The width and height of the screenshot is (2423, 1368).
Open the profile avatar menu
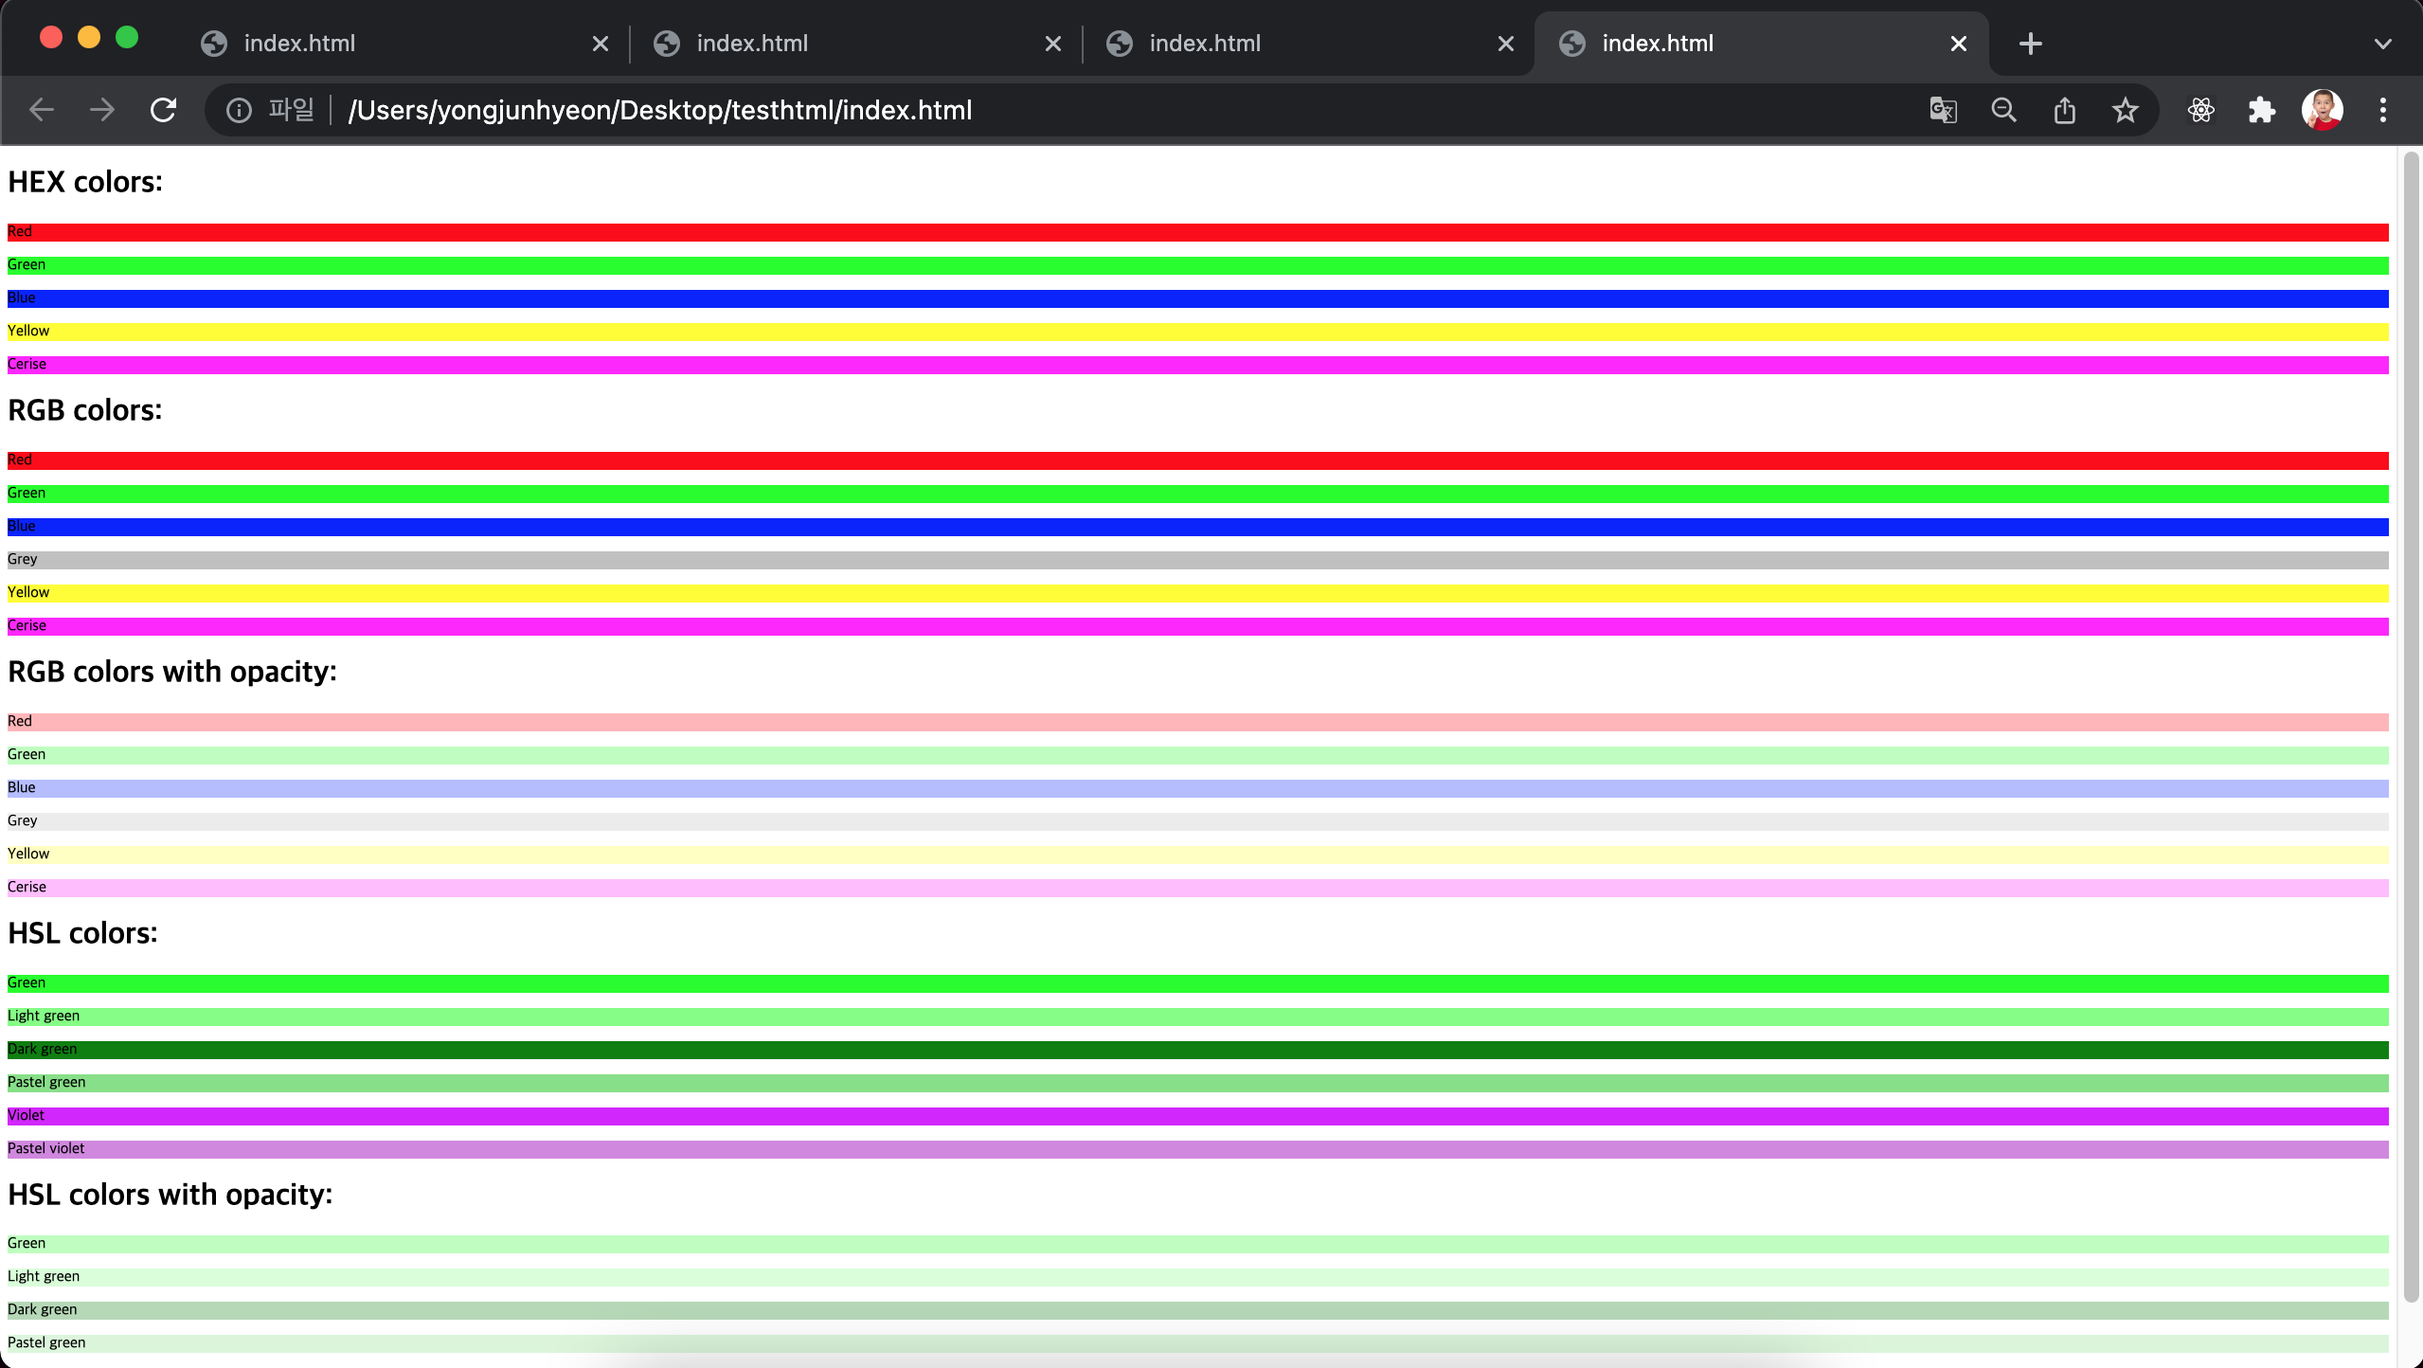2323,110
